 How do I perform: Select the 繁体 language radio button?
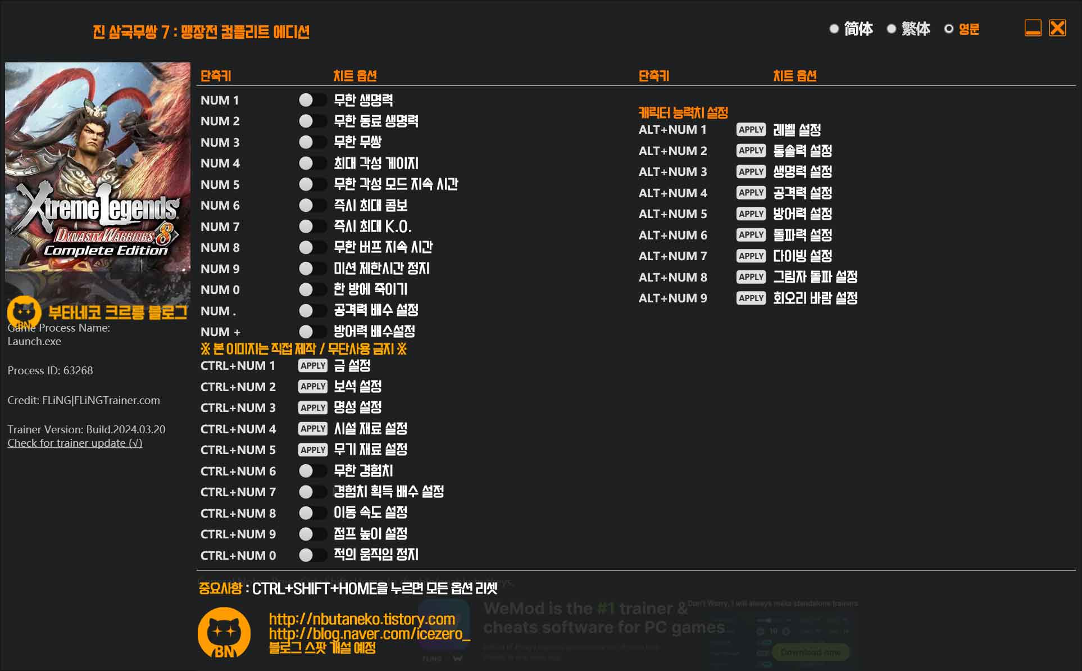tap(892, 29)
